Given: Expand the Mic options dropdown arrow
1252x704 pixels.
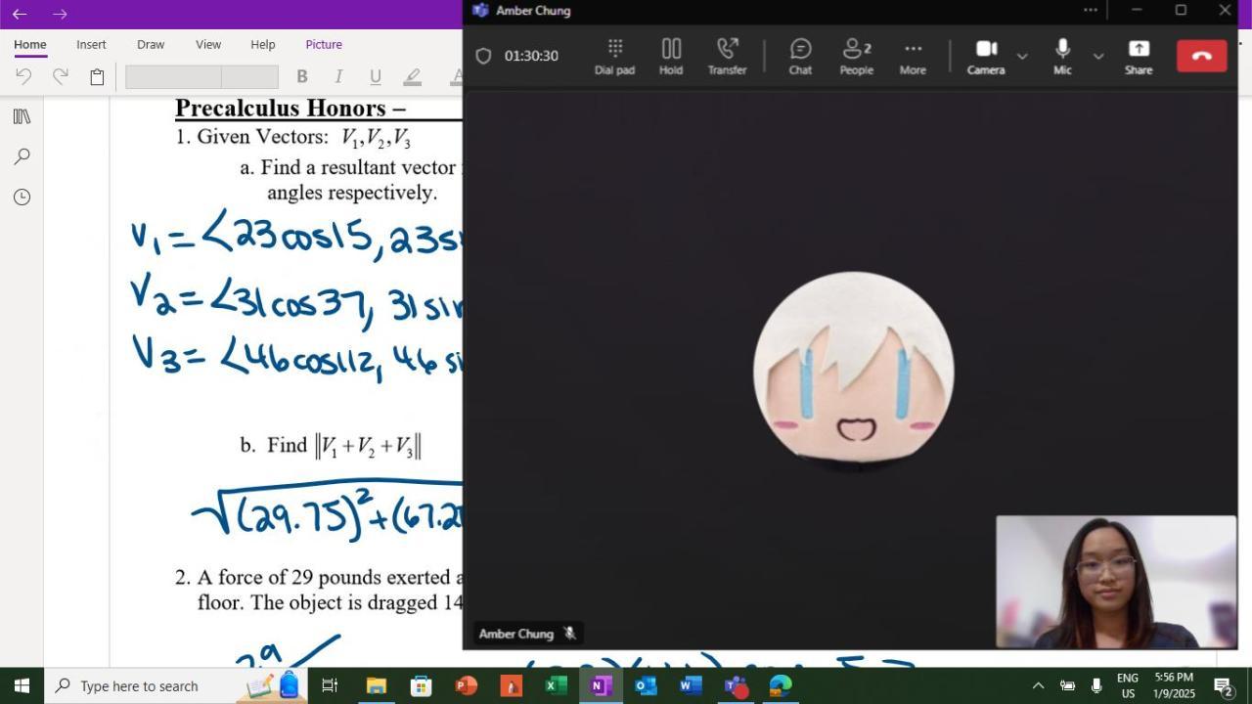Looking at the screenshot, I should tap(1098, 57).
